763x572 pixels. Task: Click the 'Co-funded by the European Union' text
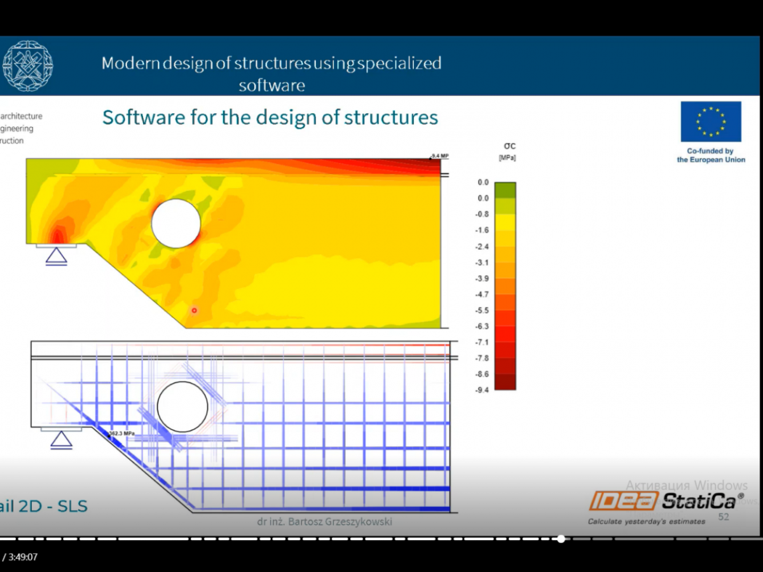(x=710, y=156)
